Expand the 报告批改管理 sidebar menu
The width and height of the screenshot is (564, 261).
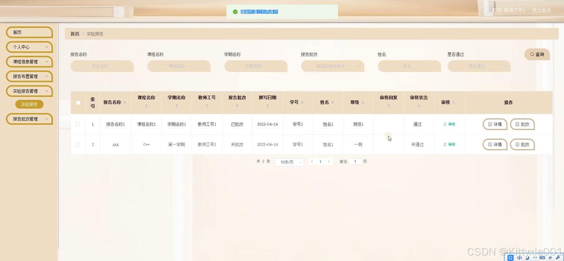pyautogui.click(x=29, y=119)
